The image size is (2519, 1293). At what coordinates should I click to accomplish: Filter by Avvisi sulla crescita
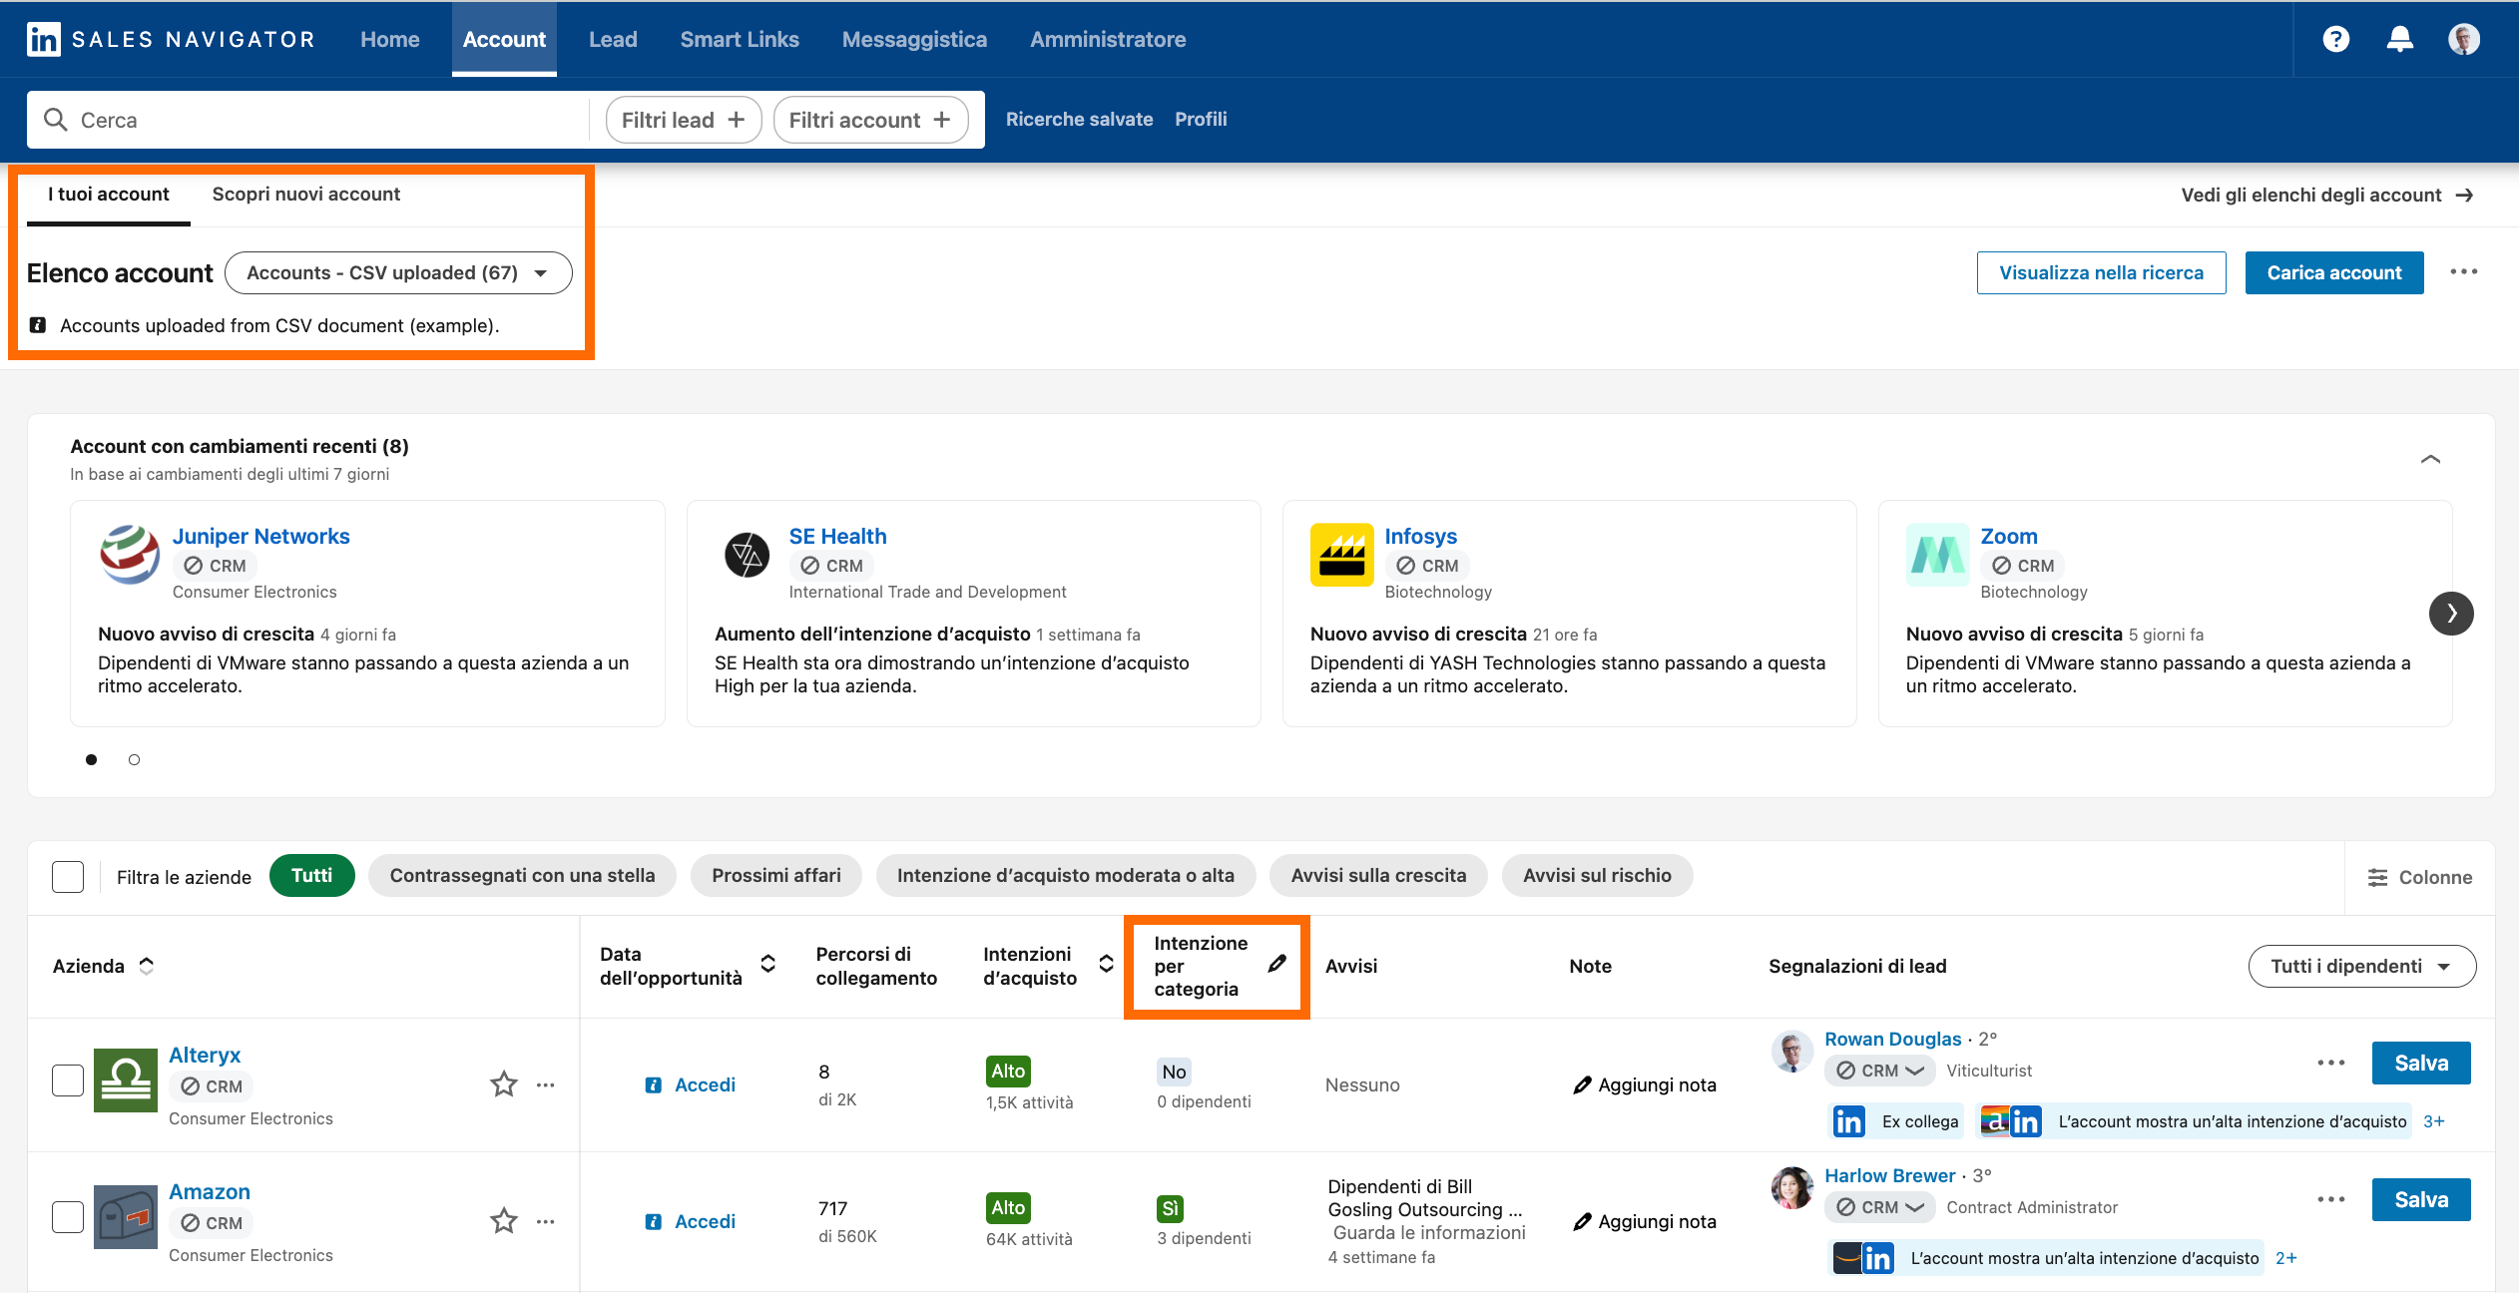[x=1378, y=875]
